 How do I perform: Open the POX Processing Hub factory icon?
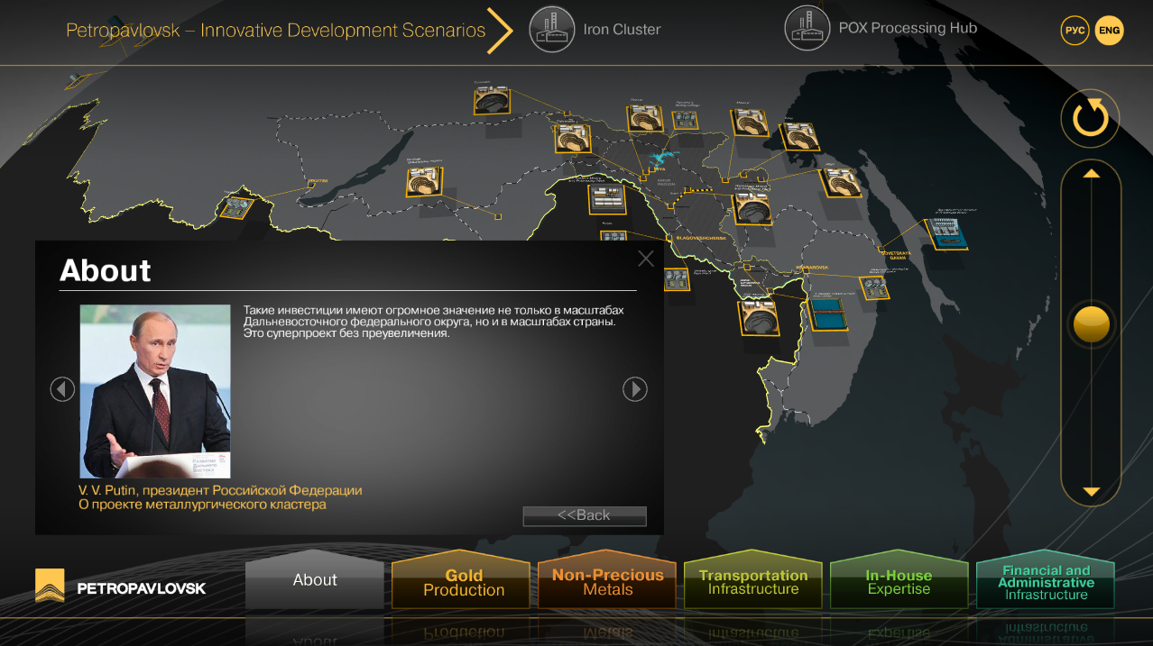pyautogui.click(x=807, y=28)
